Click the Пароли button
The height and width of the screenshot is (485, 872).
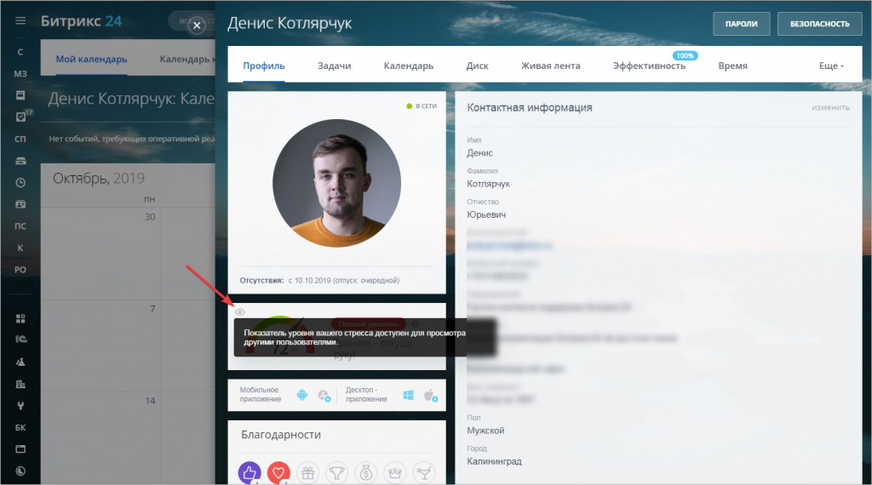741,24
